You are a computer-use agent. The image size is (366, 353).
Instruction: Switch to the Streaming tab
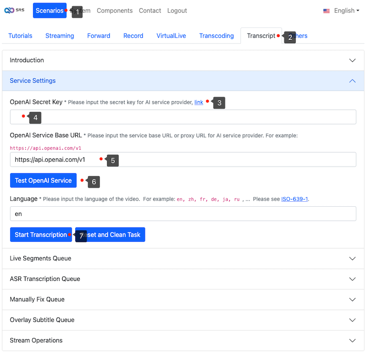click(59, 36)
